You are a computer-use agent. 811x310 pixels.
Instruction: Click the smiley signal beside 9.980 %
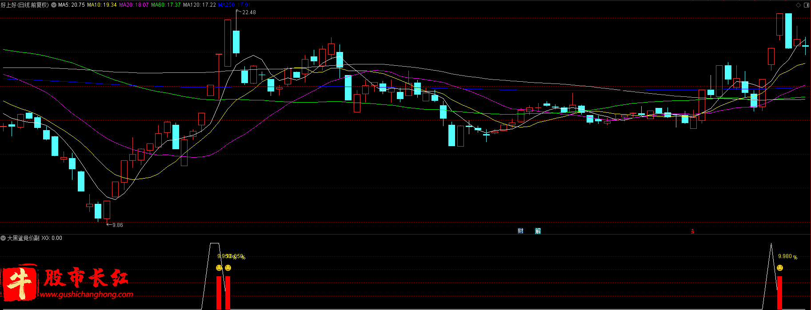click(x=780, y=268)
